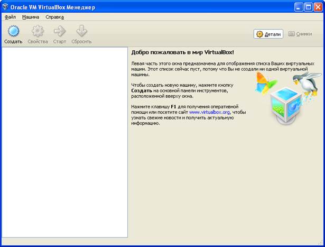Screen dimensions: 325x247
Task: Open the Машина menu
Action: click(x=31, y=17)
